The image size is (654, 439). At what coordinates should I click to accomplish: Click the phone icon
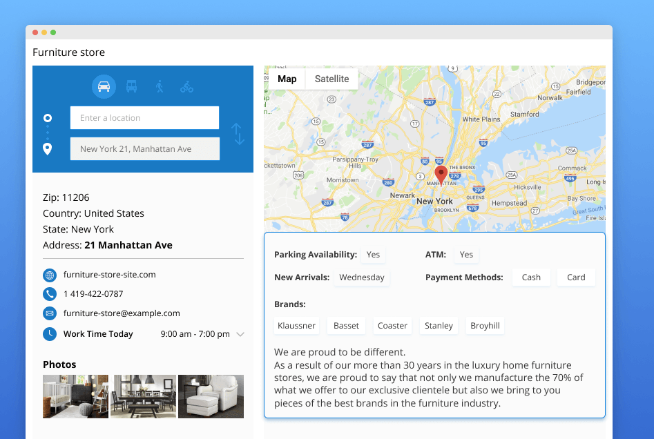pyautogui.click(x=50, y=294)
